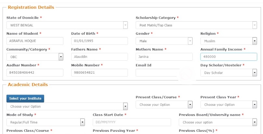The image size is (263, 134).
Task: Click the Religion dropdown arrow
Action: point(255,41)
